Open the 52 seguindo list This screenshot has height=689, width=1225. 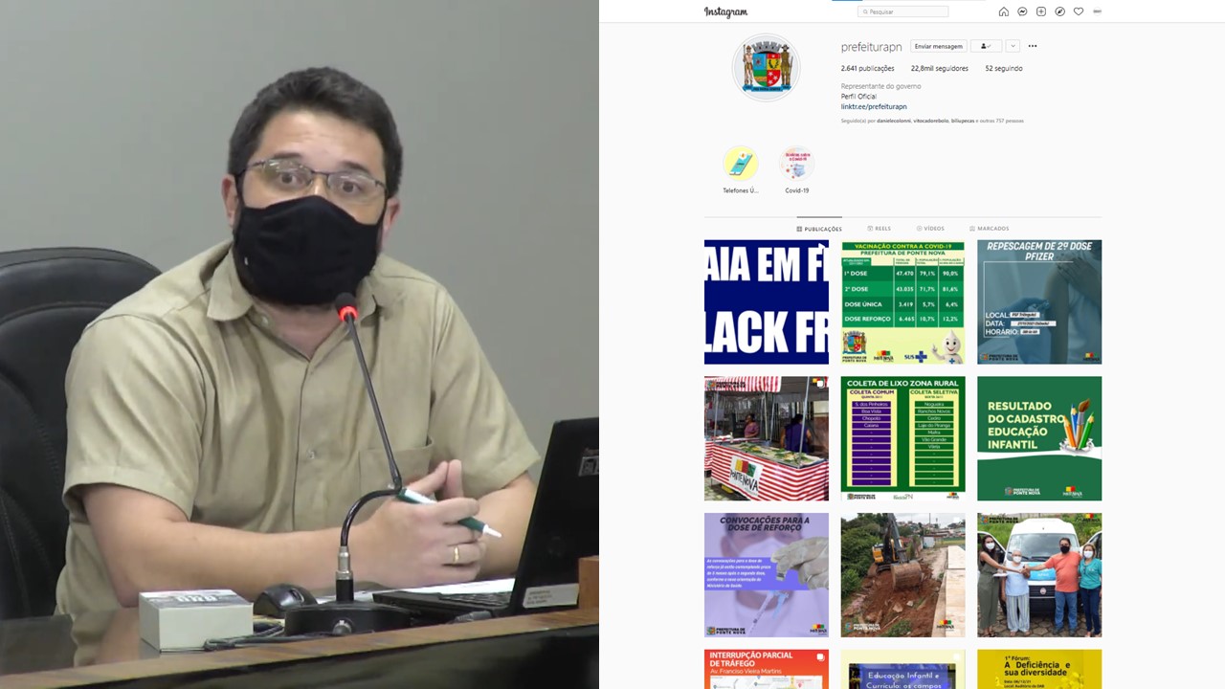coord(1004,69)
